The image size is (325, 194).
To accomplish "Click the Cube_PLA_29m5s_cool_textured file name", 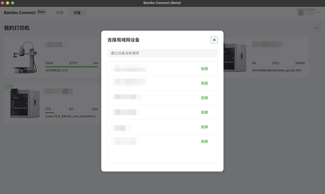I will (71, 116).
